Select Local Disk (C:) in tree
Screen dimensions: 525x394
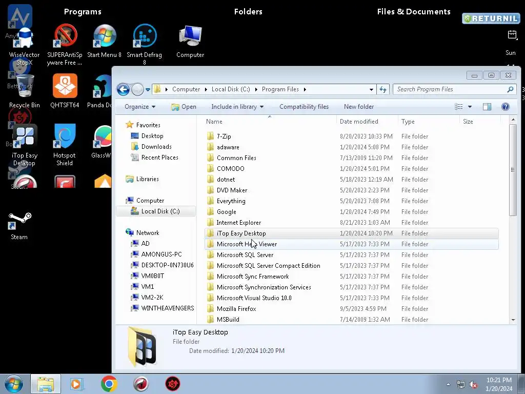click(156, 211)
